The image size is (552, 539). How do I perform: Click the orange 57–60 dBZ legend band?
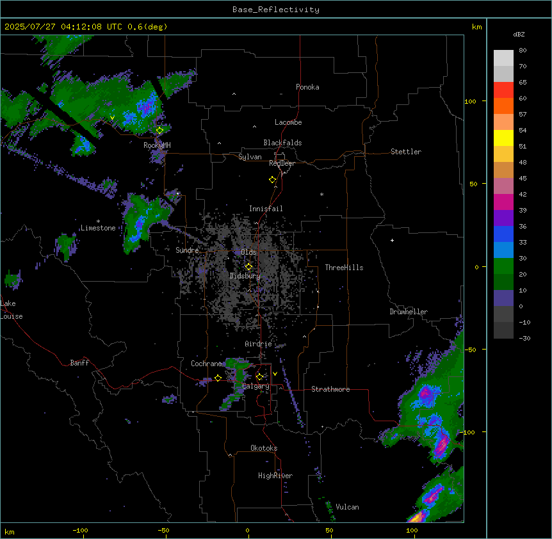[503, 106]
